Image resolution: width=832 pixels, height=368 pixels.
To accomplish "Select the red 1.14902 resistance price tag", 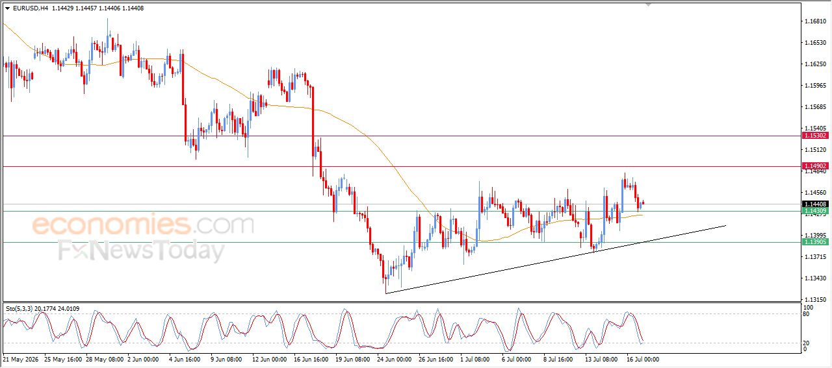I will coord(816,166).
